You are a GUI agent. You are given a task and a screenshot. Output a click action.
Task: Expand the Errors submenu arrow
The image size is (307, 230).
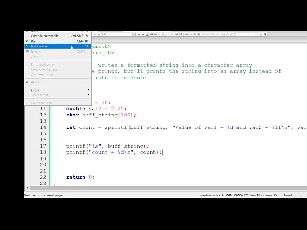tap(88, 90)
